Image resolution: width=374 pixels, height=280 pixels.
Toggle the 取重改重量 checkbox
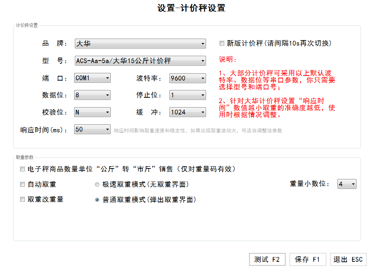point(22,199)
